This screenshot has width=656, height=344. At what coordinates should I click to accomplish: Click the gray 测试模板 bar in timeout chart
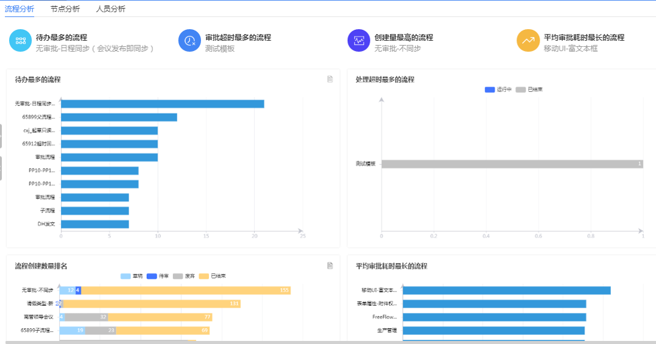[x=512, y=164]
